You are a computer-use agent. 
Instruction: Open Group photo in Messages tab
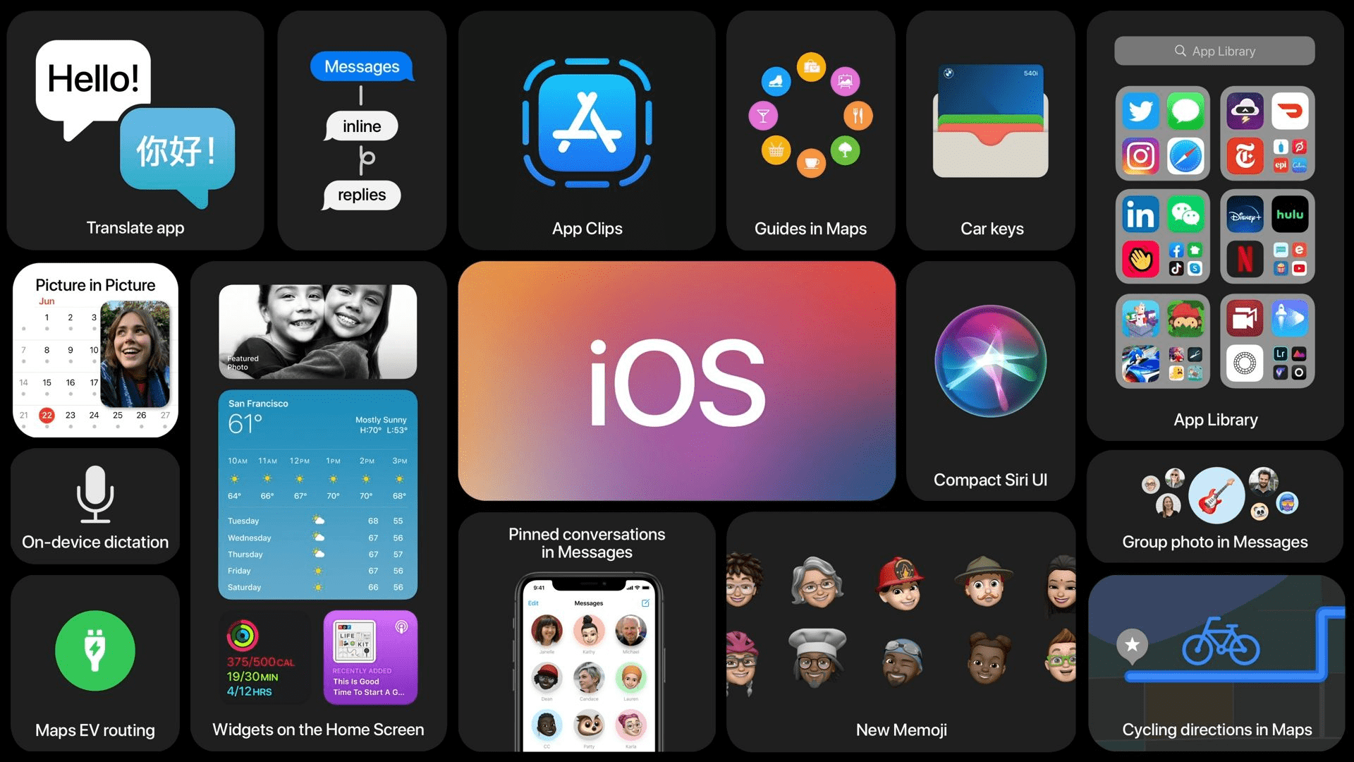coord(1217,502)
